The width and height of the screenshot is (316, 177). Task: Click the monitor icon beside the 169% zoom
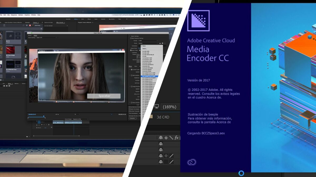(x=157, y=106)
